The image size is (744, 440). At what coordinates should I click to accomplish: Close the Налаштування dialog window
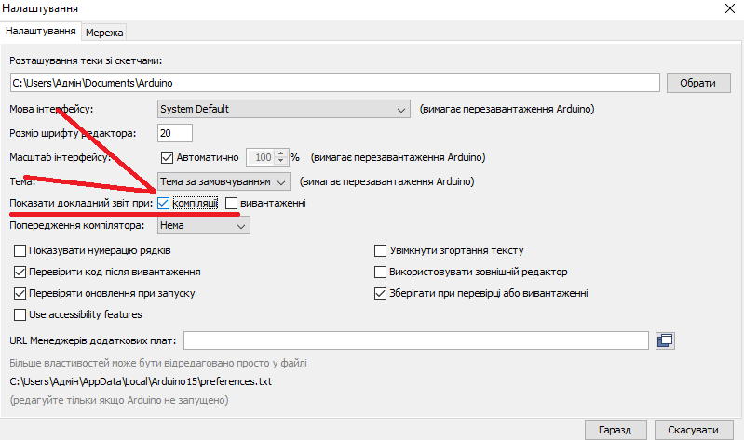[x=727, y=9]
